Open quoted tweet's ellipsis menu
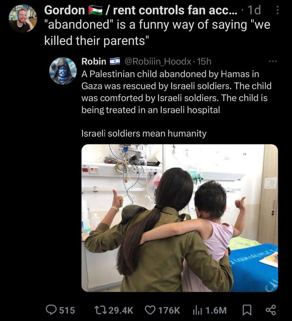 click(273, 61)
